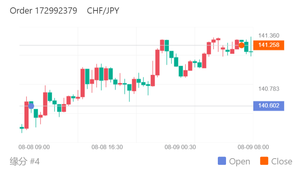Click the orange close marker on chart
The width and height of the screenshot is (302, 171).
pyautogui.click(x=242, y=45)
